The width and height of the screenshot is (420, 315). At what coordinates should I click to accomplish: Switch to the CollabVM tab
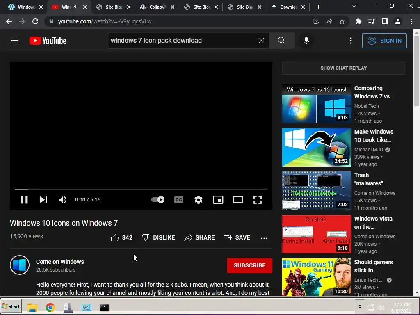(157, 7)
